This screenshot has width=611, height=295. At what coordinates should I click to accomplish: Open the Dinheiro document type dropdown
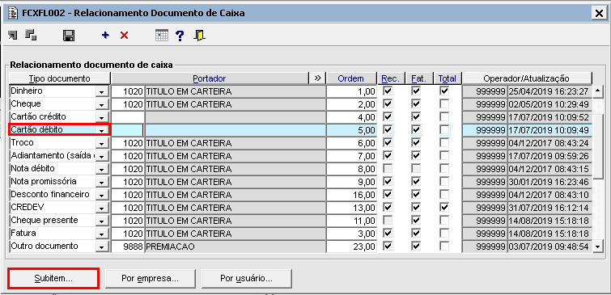click(102, 92)
